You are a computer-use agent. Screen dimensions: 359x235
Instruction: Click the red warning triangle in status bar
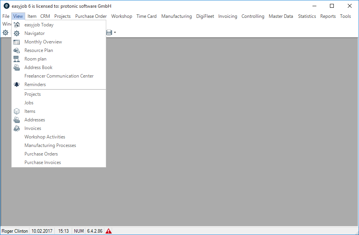pyautogui.click(x=109, y=231)
